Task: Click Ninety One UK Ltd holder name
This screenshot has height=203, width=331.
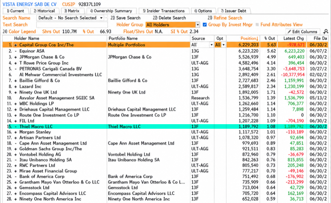Action: [38, 92]
